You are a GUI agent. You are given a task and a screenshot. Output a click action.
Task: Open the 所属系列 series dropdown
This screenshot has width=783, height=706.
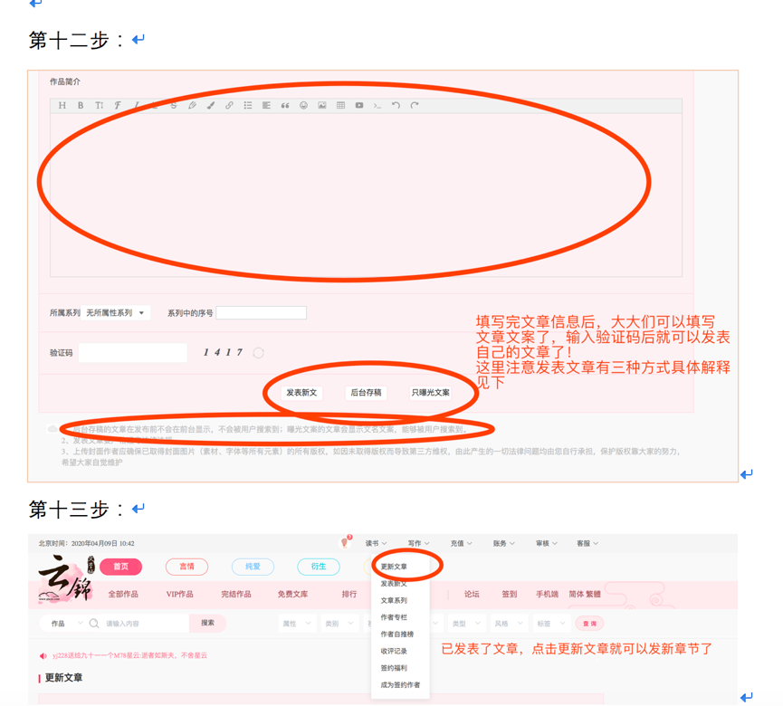pyautogui.click(x=115, y=313)
